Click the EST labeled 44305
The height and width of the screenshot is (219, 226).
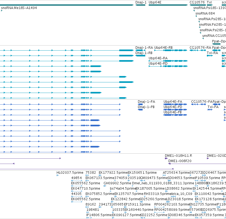point(76,194)
